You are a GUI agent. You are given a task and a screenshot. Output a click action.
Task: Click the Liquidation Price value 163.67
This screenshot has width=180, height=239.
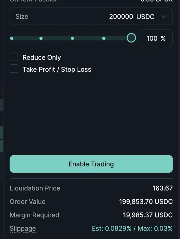(162, 188)
